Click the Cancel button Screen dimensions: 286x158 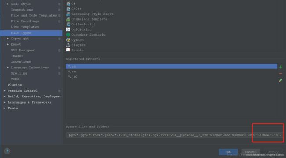coord(251,152)
